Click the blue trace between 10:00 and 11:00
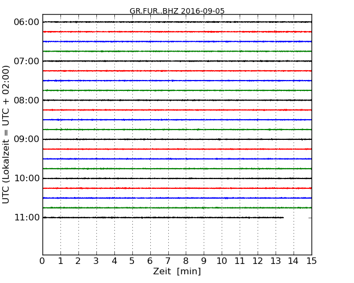This screenshot has height=283, width=354. (177, 198)
